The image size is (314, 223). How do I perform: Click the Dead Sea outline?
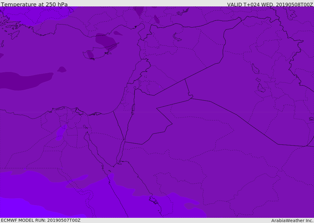133,109
